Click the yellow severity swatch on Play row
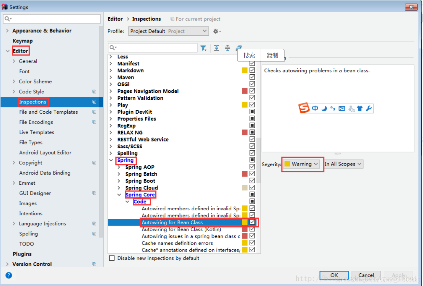Screen dimensions: 423x286 click(x=245, y=105)
